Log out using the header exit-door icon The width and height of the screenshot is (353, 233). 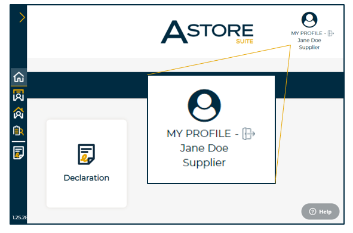coord(331,33)
